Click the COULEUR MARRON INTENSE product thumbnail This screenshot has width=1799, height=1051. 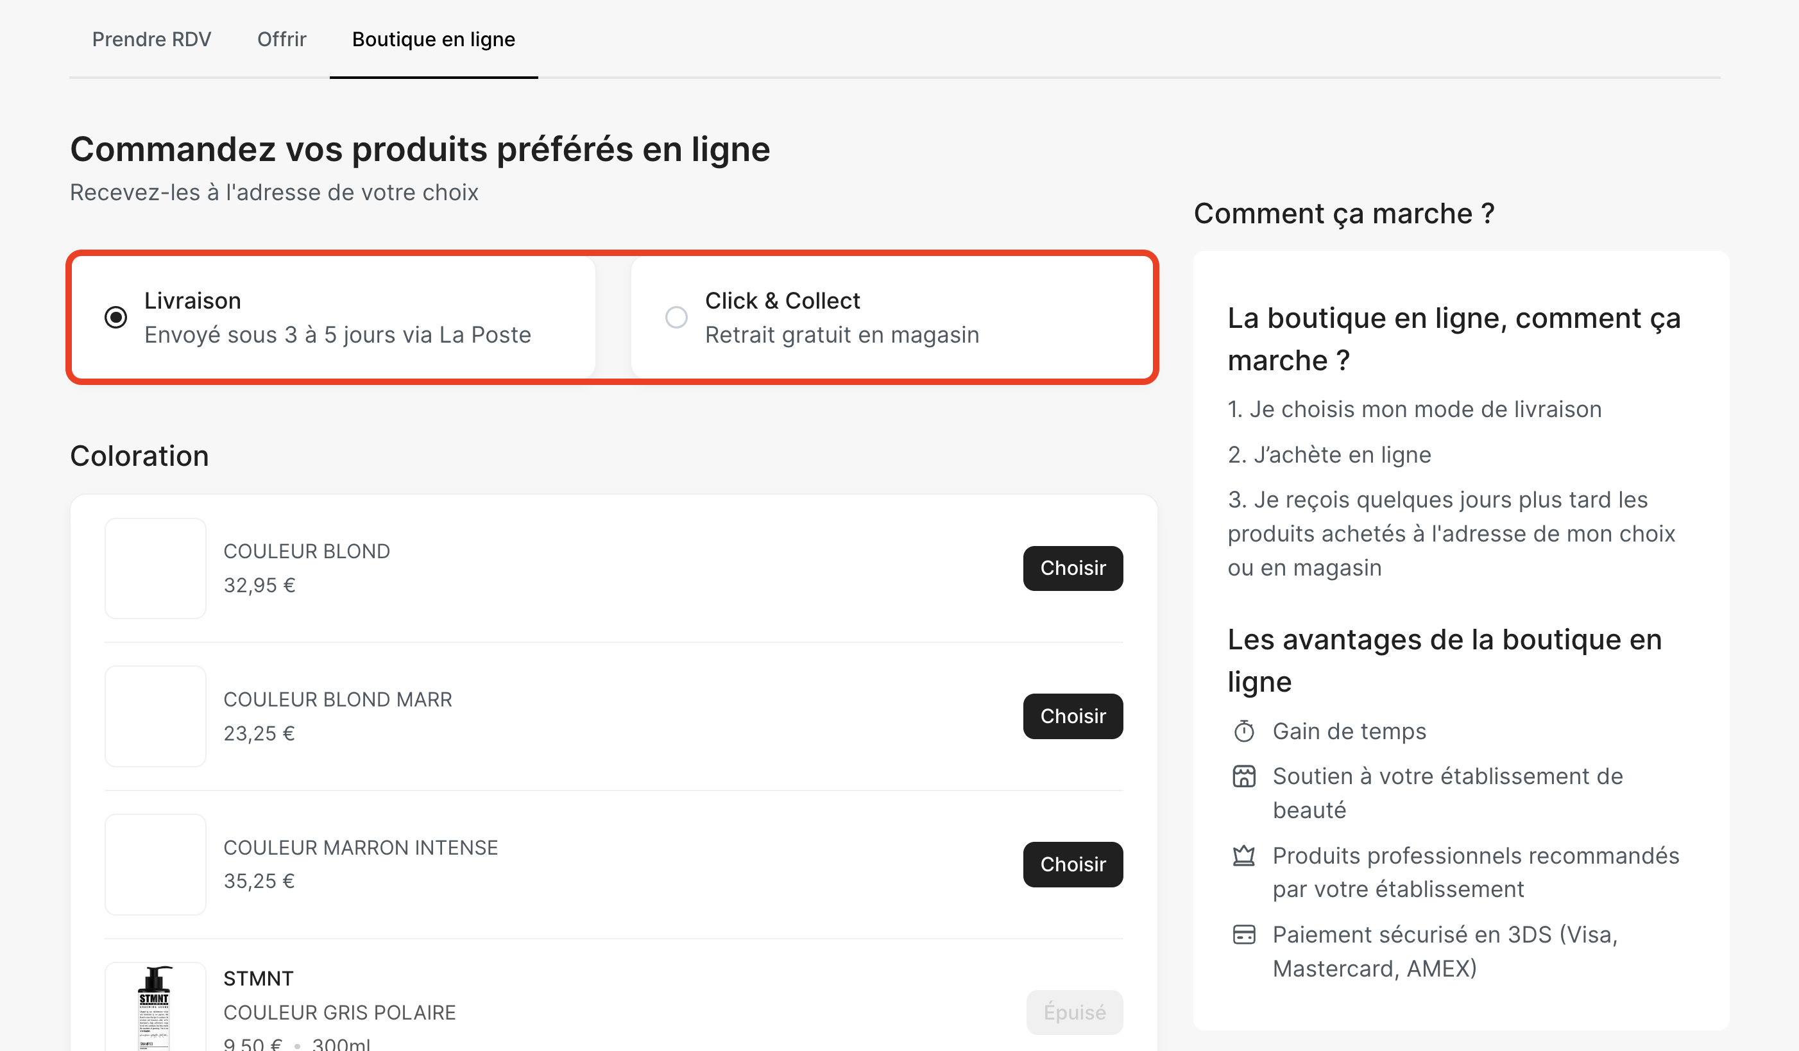pyautogui.click(x=155, y=864)
